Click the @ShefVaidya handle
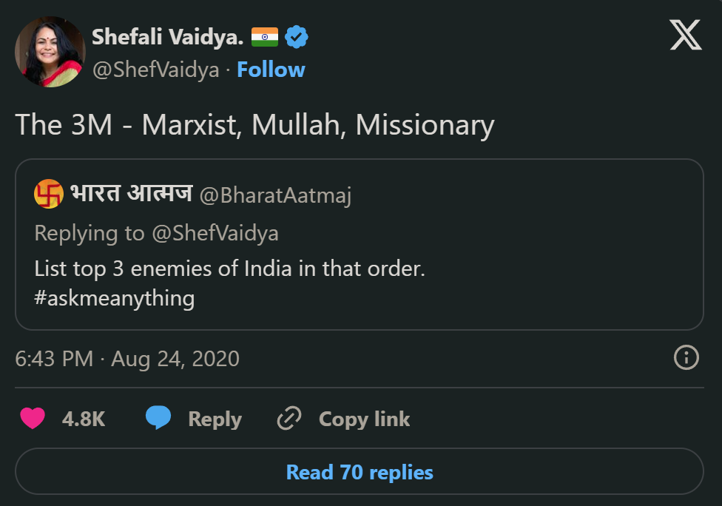 155,70
